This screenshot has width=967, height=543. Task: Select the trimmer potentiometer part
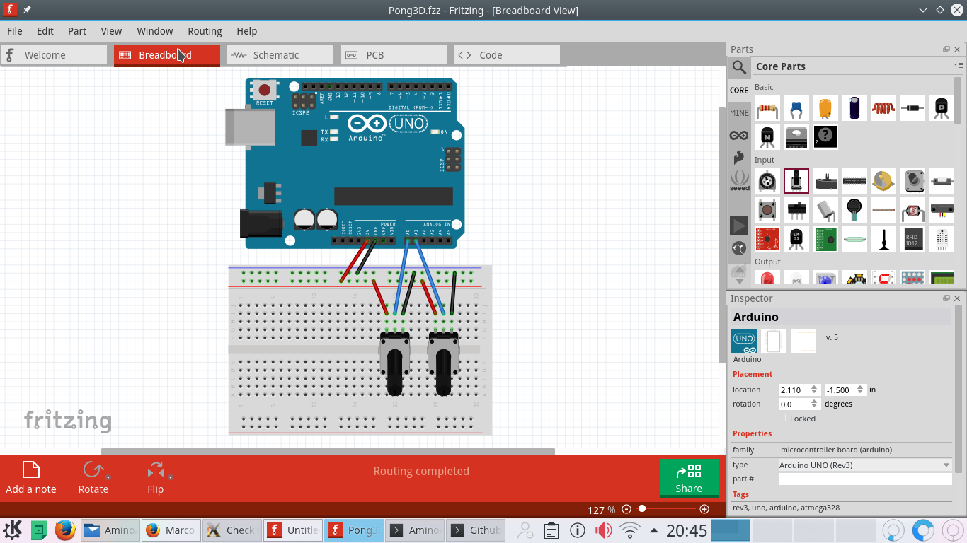[767, 181]
